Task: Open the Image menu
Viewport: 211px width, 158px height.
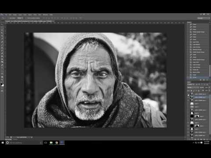Action: tap(15, 15)
